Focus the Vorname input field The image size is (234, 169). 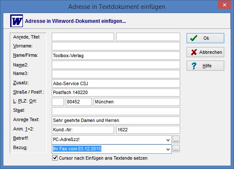(x=116, y=46)
